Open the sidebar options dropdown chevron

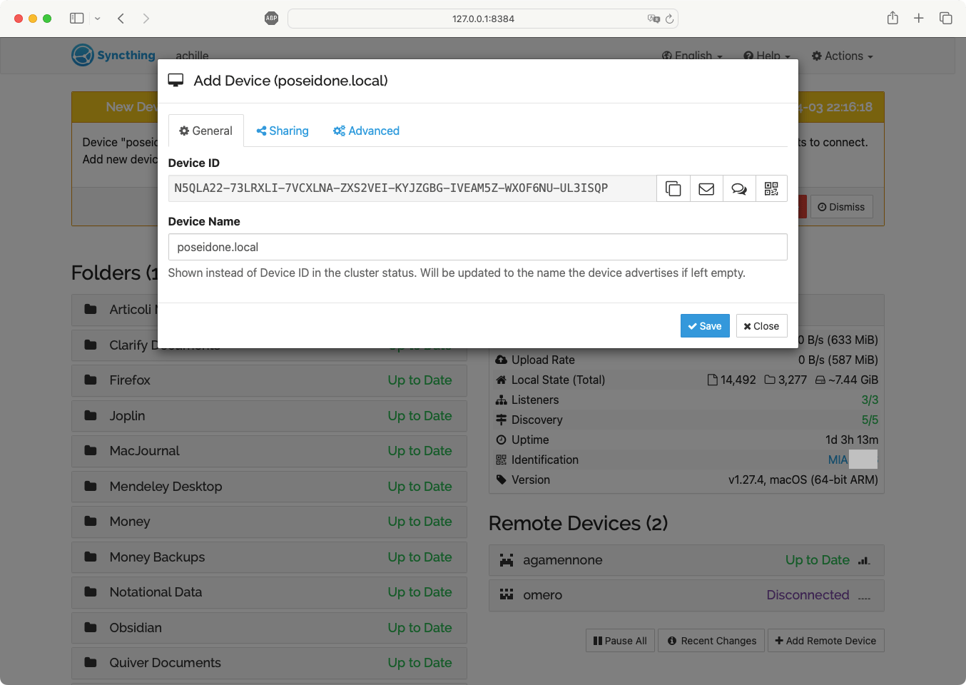click(98, 19)
